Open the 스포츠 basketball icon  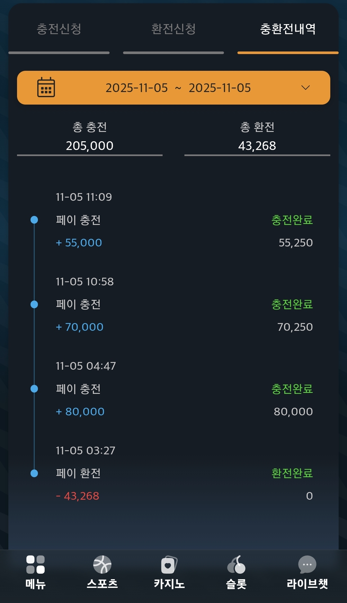(102, 565)
